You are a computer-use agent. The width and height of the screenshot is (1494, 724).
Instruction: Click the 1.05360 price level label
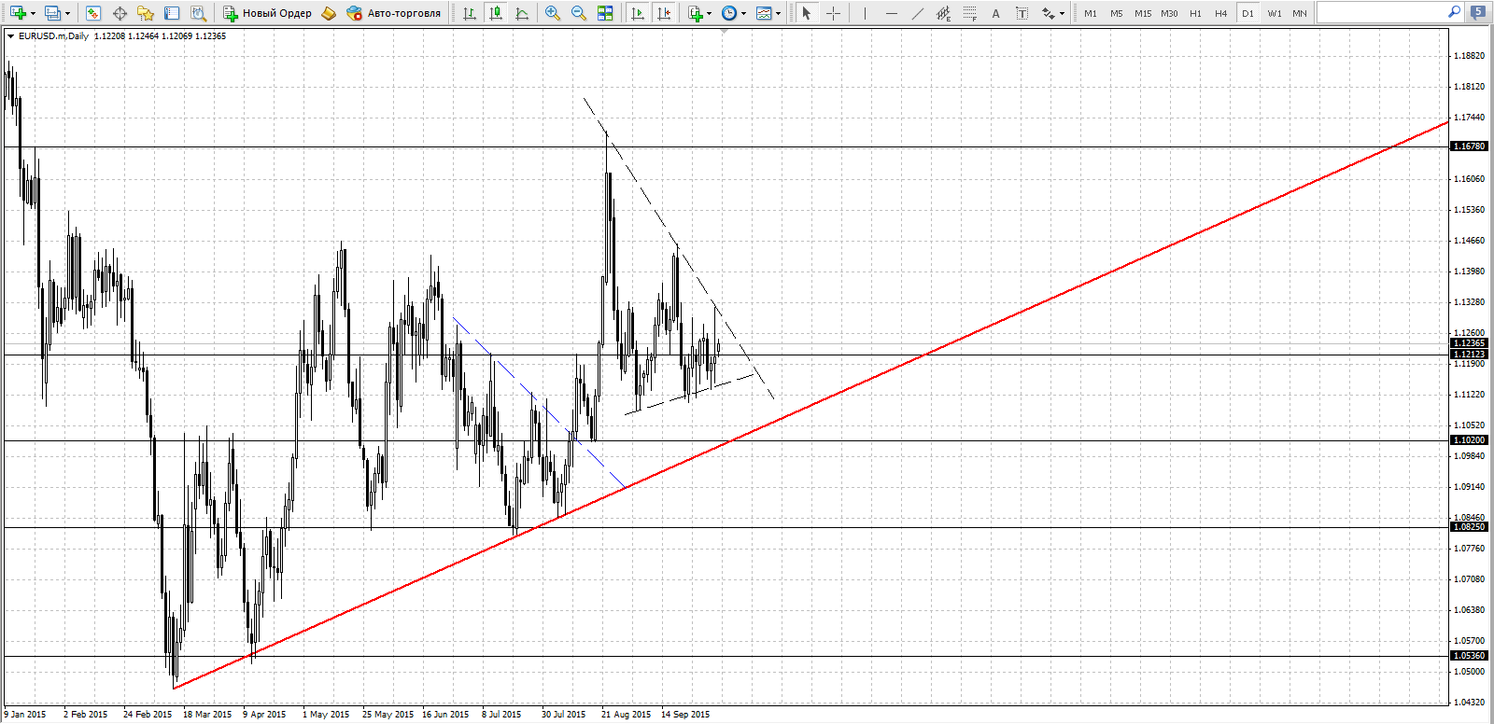pyautogui.click(x=1469, y=656)
